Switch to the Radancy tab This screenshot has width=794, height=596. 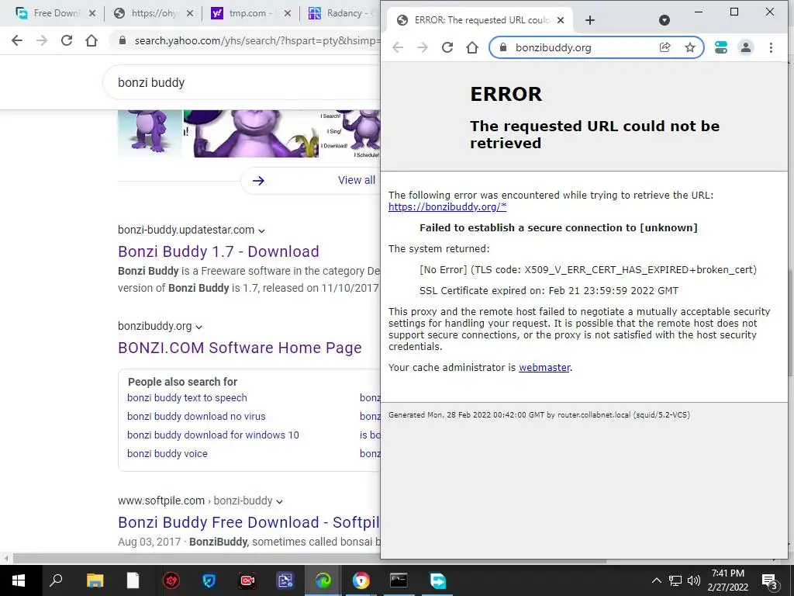[x=342, y=13]
